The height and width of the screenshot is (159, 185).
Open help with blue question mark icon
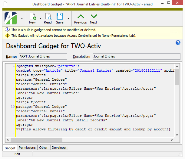(x=178, y=42)
